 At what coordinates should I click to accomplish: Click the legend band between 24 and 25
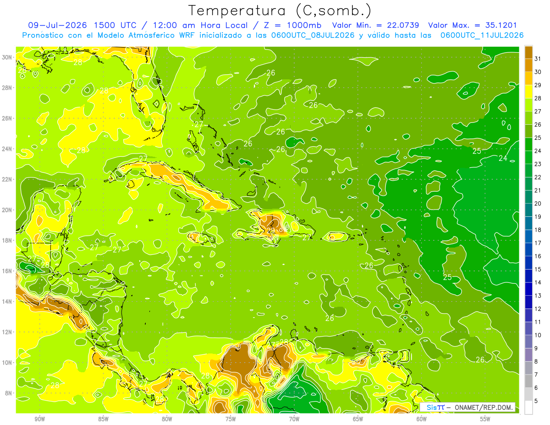click(528, 144)
